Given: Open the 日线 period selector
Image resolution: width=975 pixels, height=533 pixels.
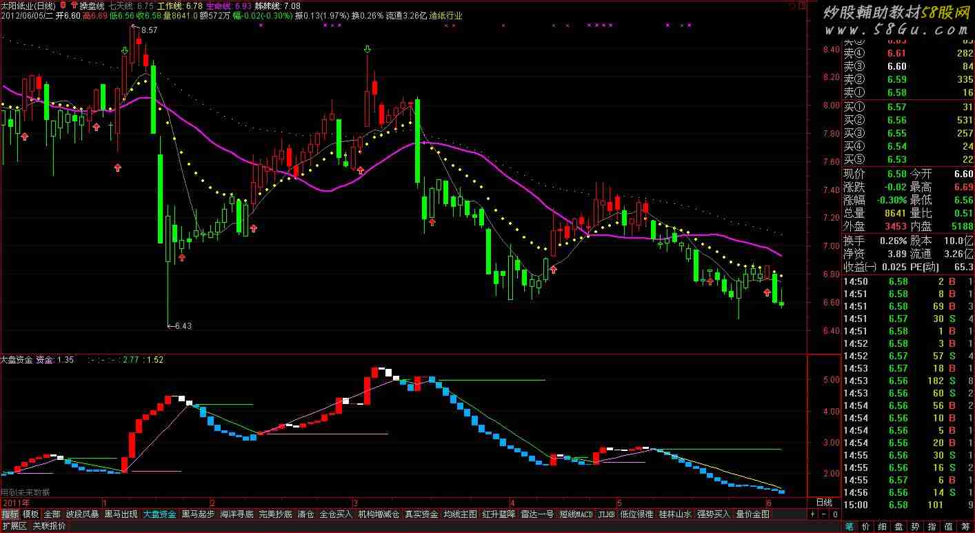Looking at the screenshot, I should click(x=824, y=501).
